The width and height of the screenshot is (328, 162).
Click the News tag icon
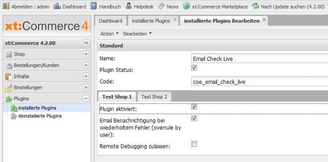tap(161, 6)
